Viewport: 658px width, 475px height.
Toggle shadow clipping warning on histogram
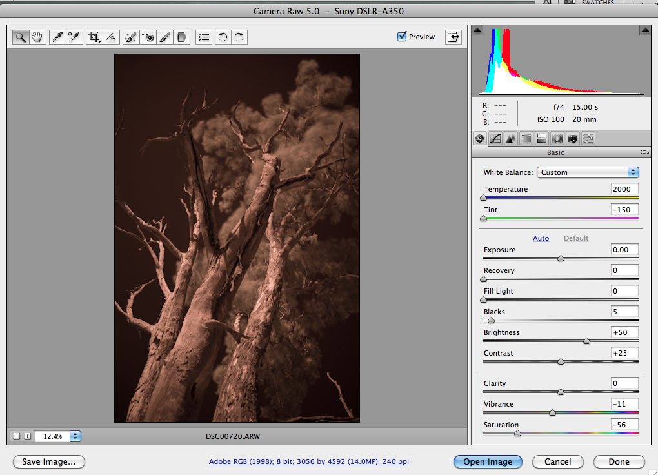(477, 30)
